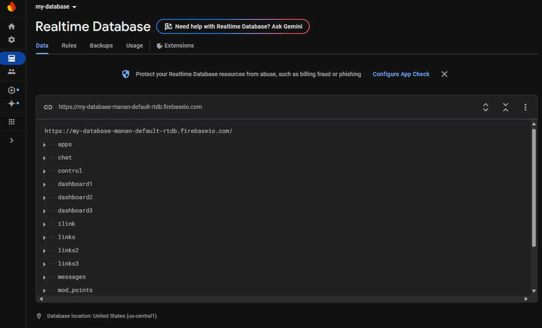Open Authentication users sidebar icon
The height and width of the screenshot is (328, 542).
tap(12, 72)
